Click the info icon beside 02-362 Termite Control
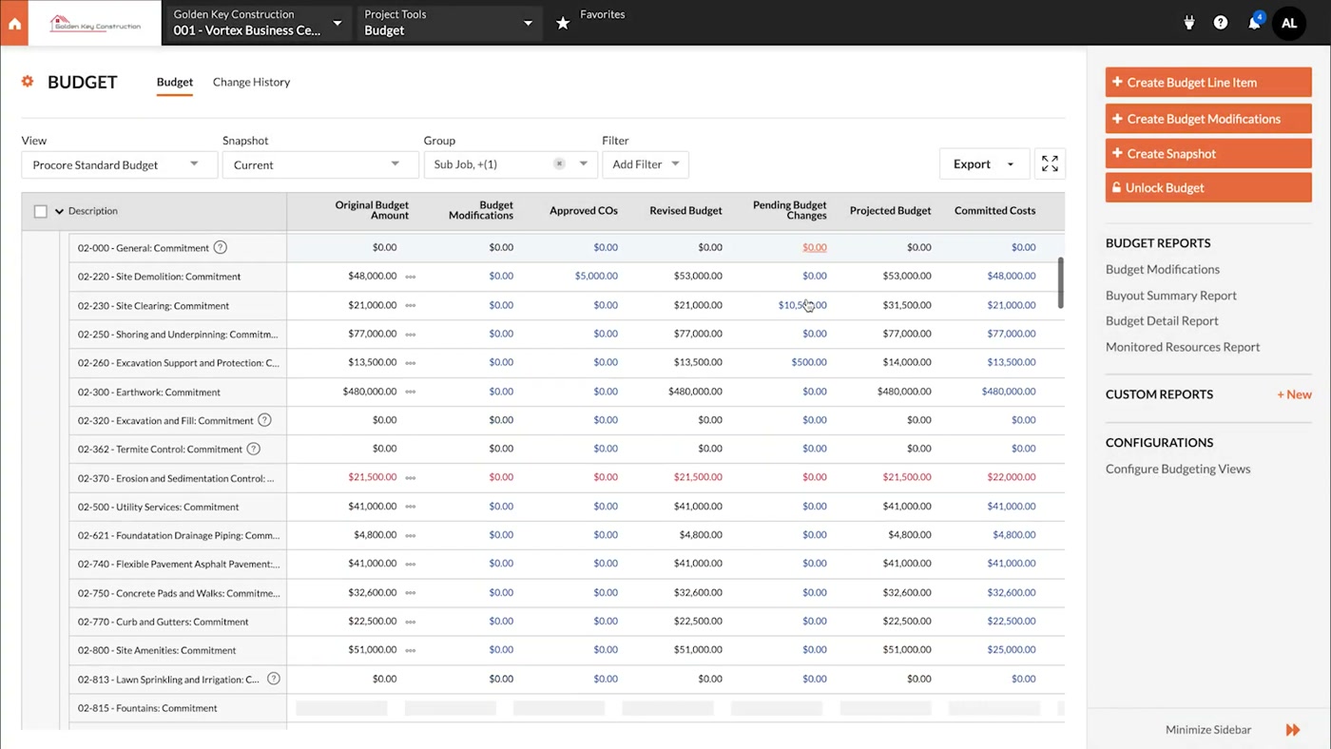Image resolution: width=1331 pixels, height=749 pixels. 254,449
